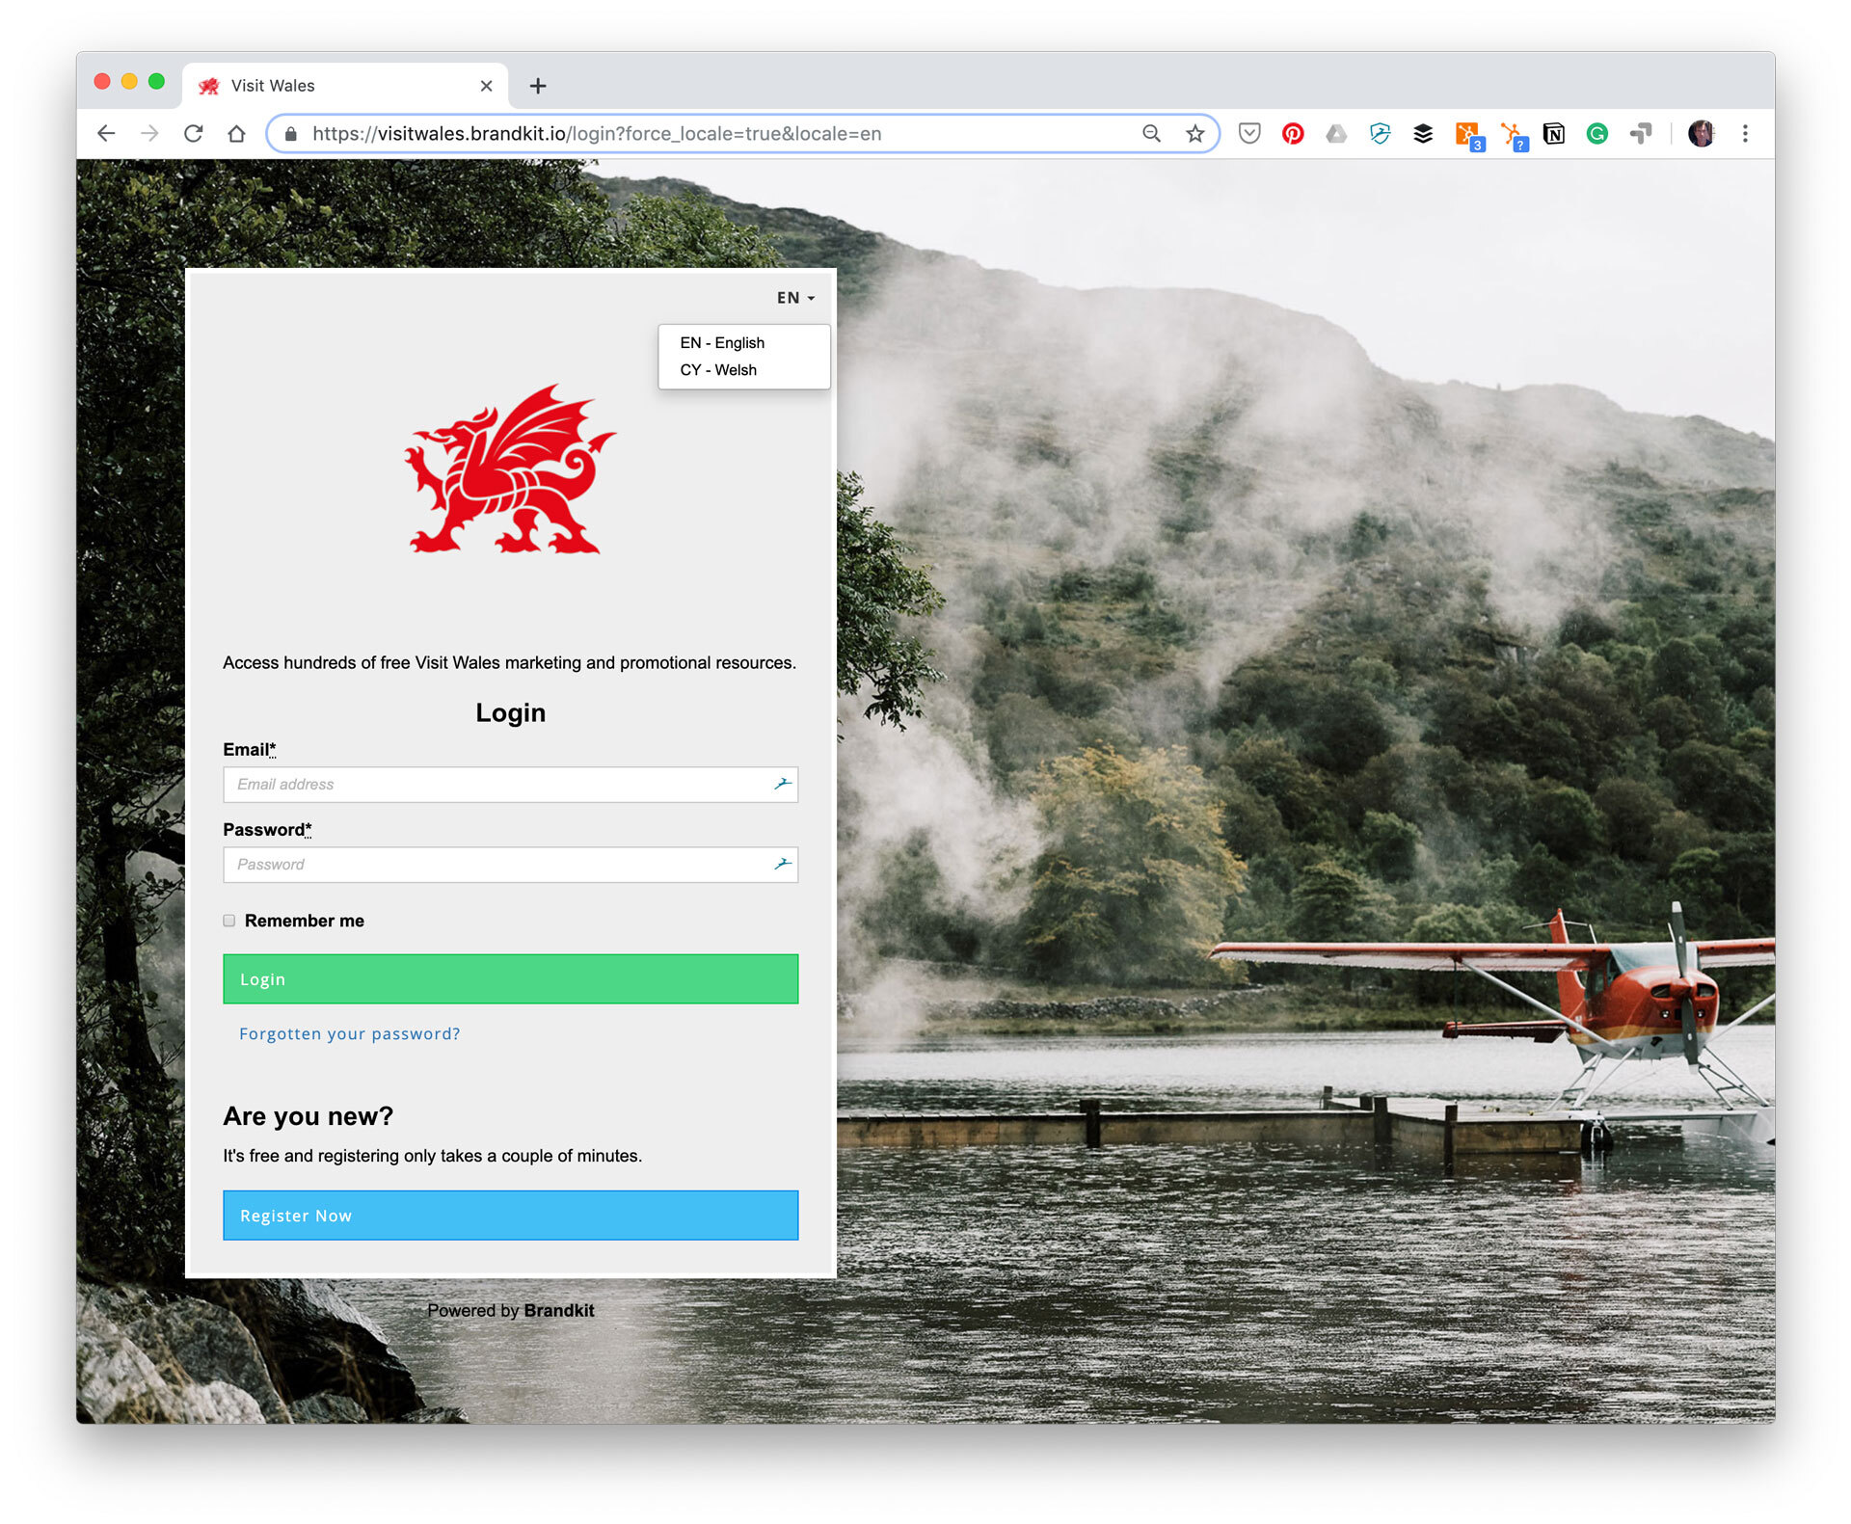Click the Grammarly extension icon
This screenshot has width=1851, height=1524.
(x=1596, y=134)
